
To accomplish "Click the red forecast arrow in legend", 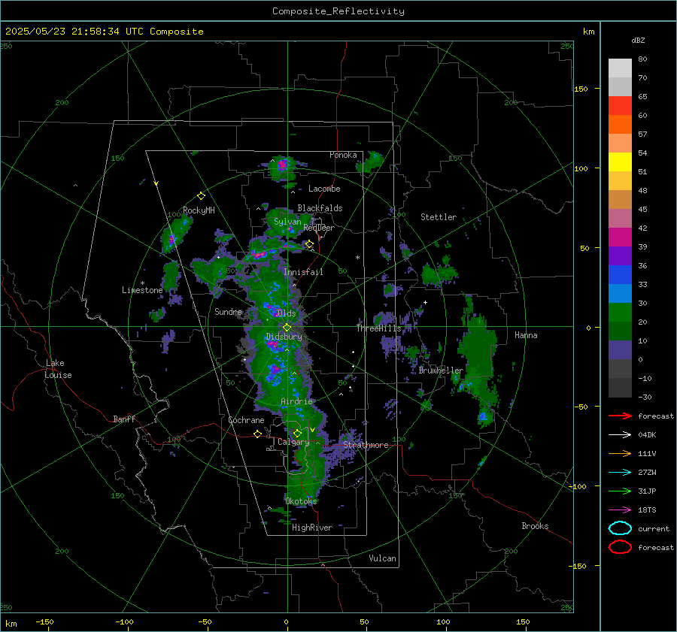I will tap(620, 416).
